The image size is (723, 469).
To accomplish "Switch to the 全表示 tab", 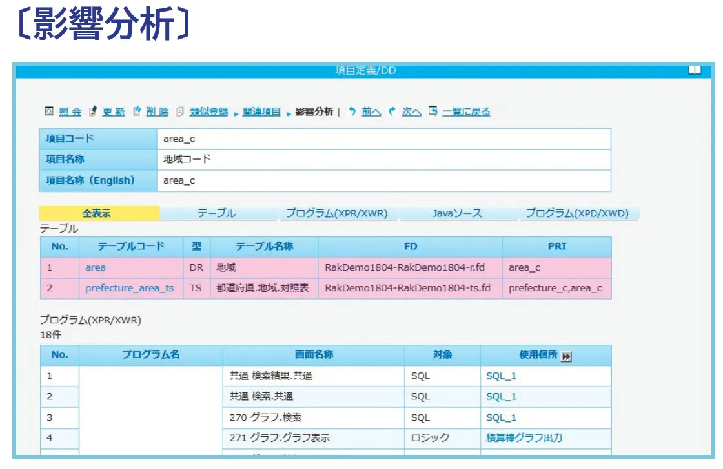I will tap(99, 214).
